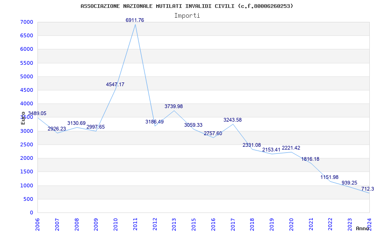The width and height of the screenshot is (374, 233).
Task: Click the 2022 x-axis year label
Action: (331, 224)
